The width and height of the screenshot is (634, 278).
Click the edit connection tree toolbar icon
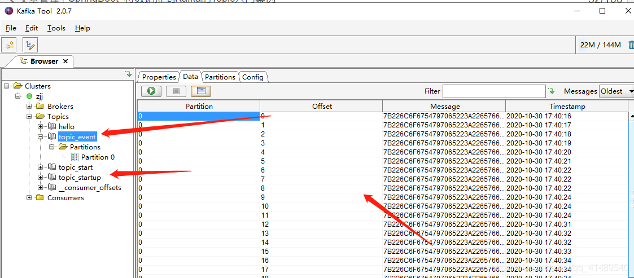[x=30, y=45]
